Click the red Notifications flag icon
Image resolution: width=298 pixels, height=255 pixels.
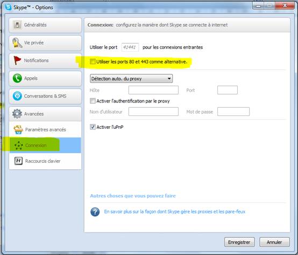pyautogui.click(x=17, y=60)
